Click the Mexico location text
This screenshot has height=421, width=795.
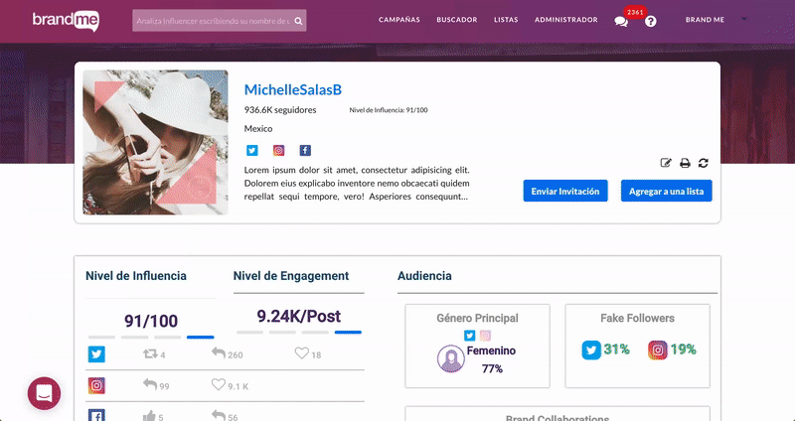[258, 129]
